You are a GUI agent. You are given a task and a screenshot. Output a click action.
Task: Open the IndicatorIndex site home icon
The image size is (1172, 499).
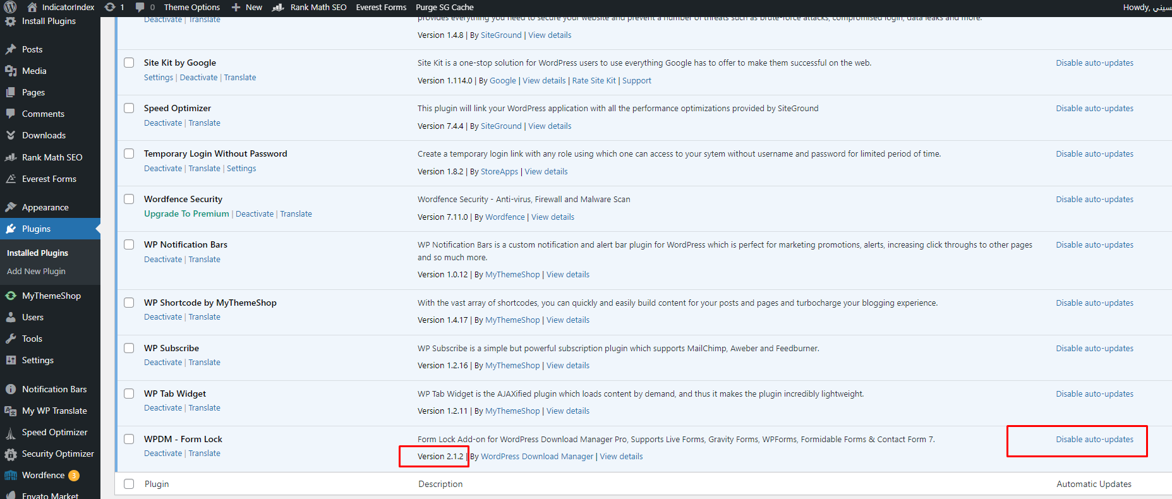pyautogui.click(x=32, y=7)
